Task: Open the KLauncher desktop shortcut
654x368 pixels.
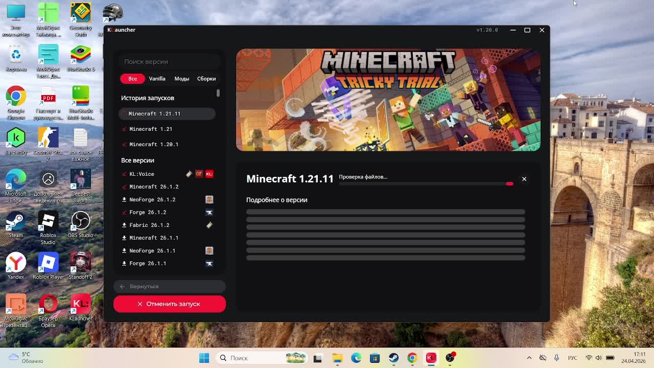Action: (x=80, y=307)
